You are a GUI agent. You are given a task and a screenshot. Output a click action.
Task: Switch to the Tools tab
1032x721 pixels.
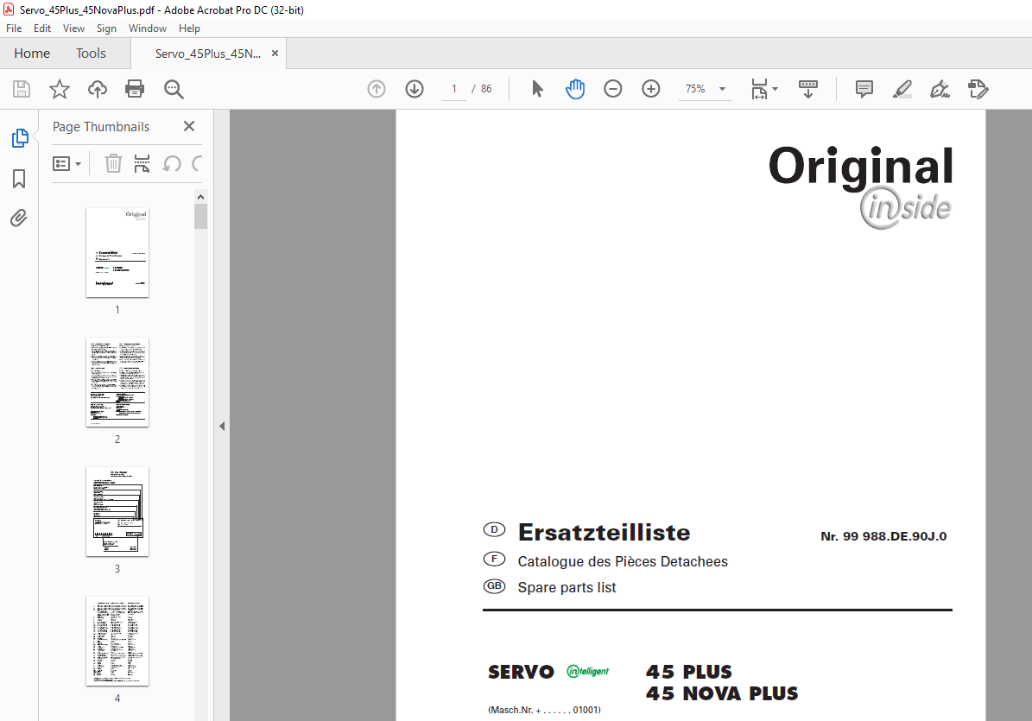pos(91,54)
